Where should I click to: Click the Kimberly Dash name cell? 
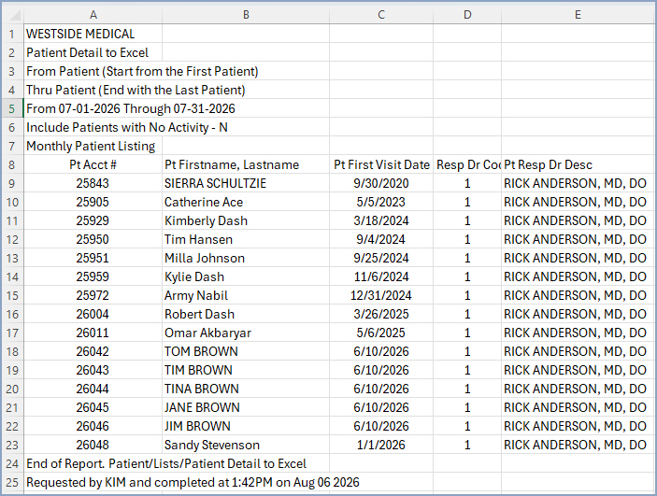click(246, 220)
